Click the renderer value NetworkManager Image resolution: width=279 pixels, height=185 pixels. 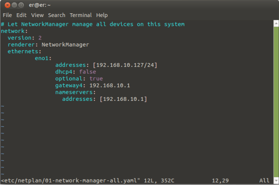point(65,44)
